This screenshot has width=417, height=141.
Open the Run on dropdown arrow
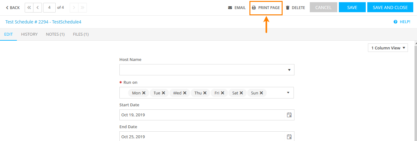(x=288, y=93)
